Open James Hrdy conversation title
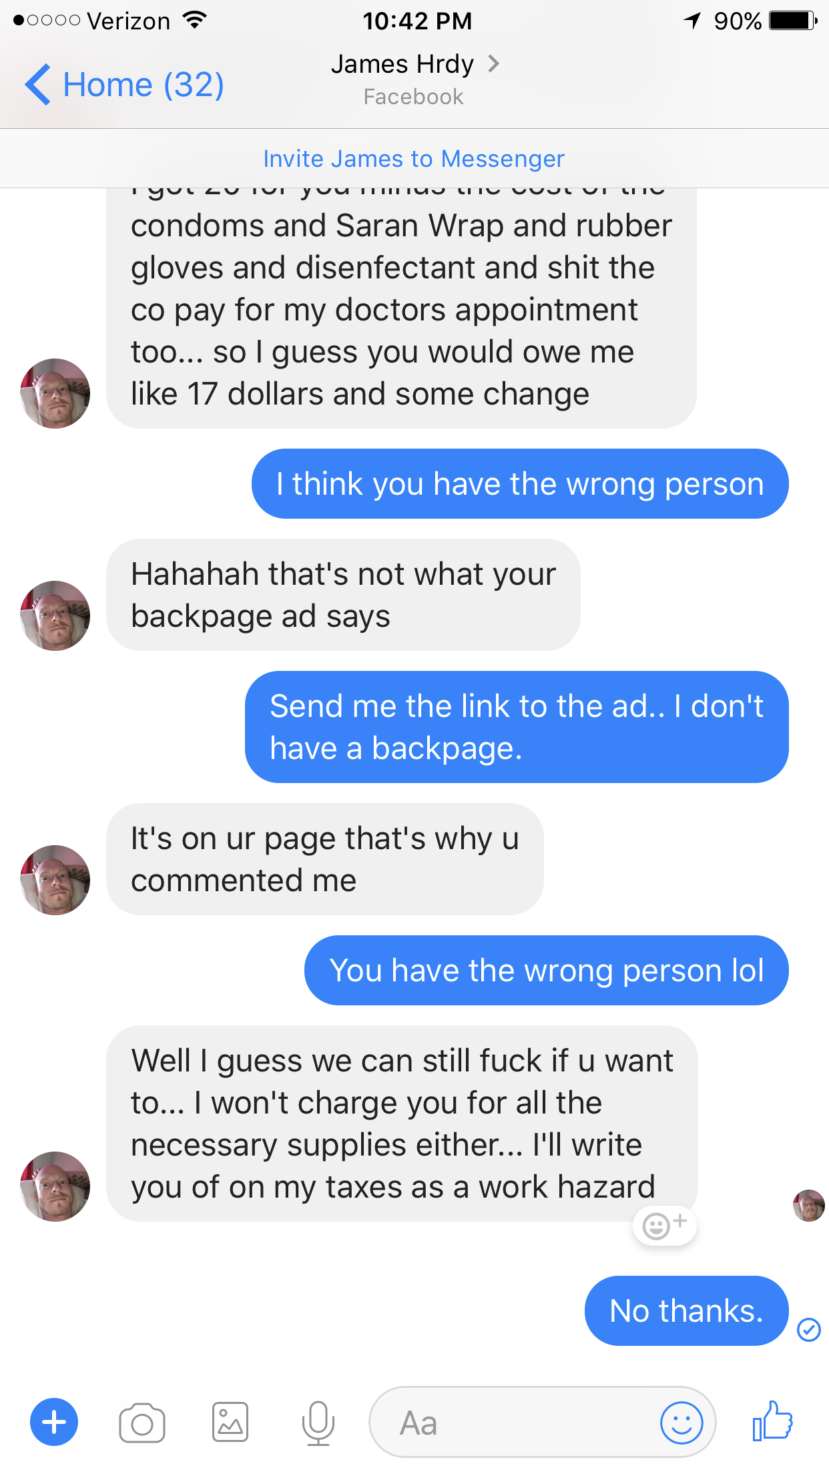This screenshot has height=1474, width=829. click(402, 64)
